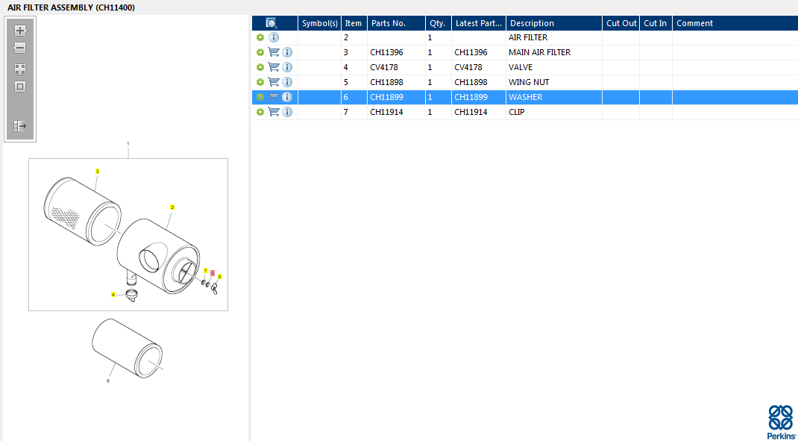Click the WING NUT description cell
798x441 pixels.
point(554,82)
